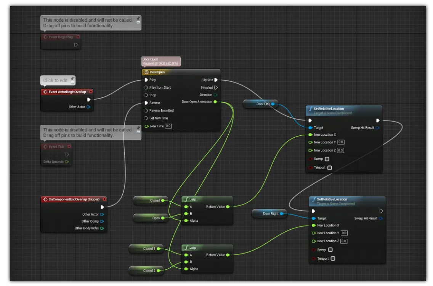Click New Location Z field on upper SetRelativeLocation
This screenshot has height=286, width=433.
340,151
